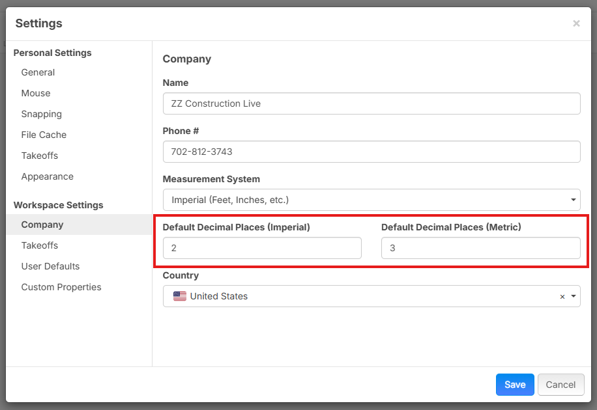Go to Snapping settings

point(42,114)
